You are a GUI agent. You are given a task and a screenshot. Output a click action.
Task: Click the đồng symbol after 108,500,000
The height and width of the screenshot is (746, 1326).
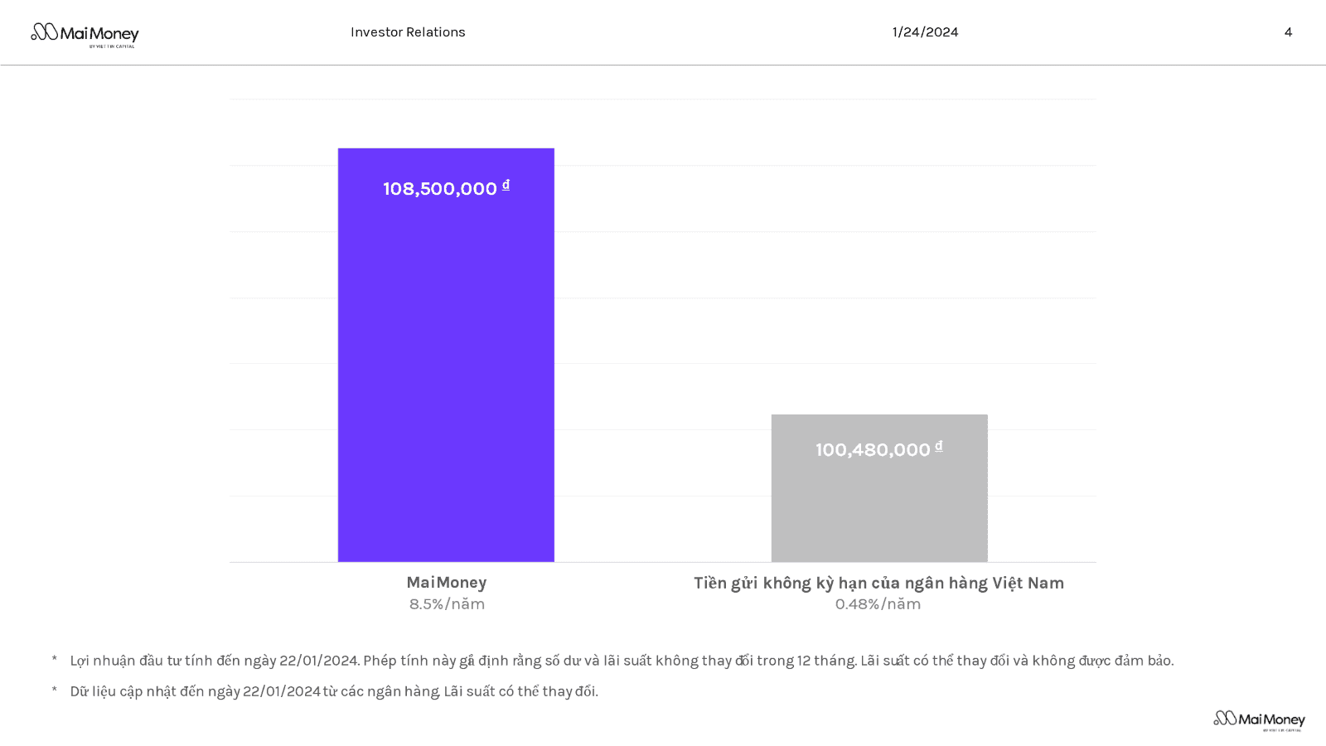tap(506, 185)
